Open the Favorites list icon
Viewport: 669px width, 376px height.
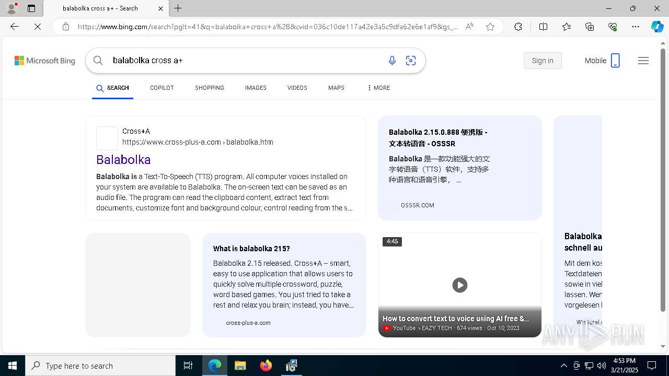pyautogui.click(x=567, y=27)
